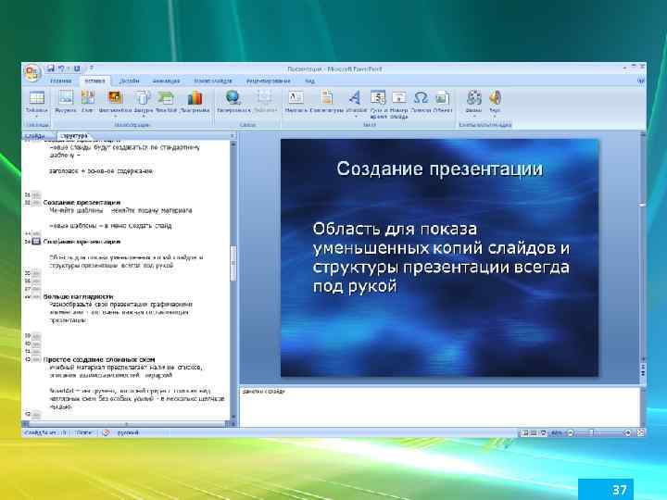The image size is (667, 500).
Task: Insert a picture with Рисунок icon
Action: point(66,97)
